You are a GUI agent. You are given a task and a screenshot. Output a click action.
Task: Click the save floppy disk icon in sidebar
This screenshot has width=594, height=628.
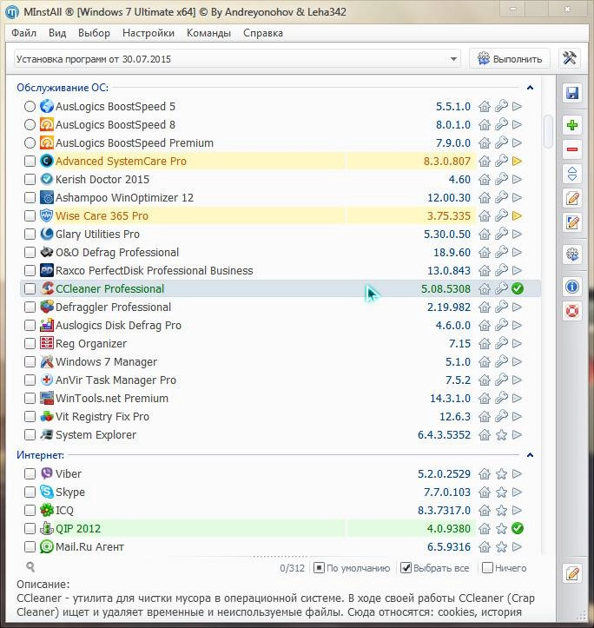(x=572, y=93)
